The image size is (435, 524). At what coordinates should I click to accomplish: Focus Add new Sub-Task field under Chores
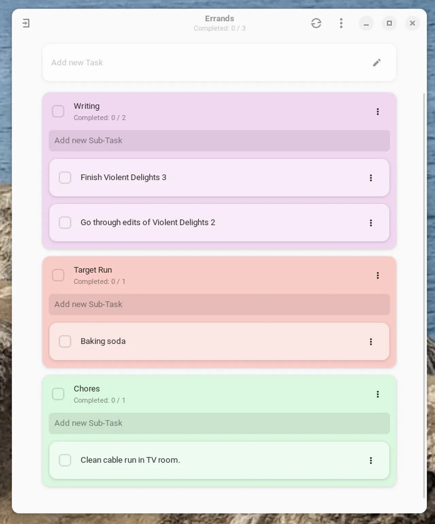tap(219, 423)
